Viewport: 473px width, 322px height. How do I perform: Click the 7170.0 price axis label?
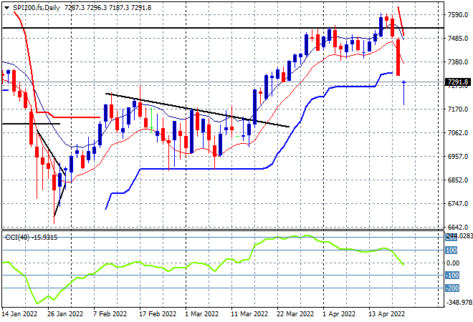[x=458, y=109]
